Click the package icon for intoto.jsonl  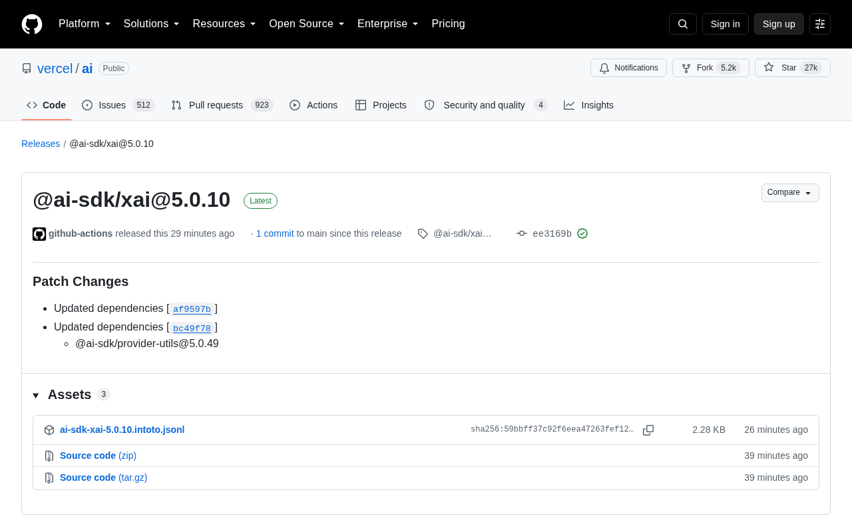49,430
